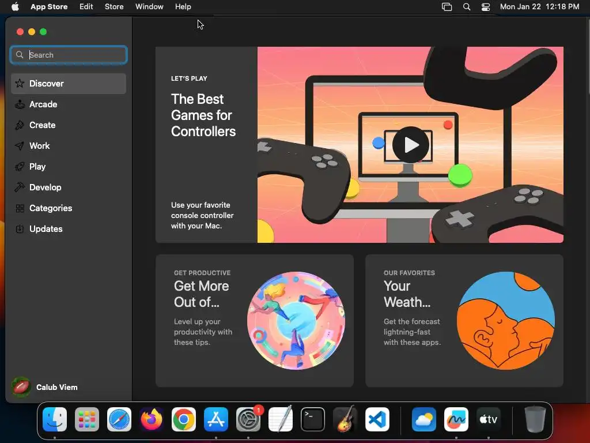Image resolution: width=590 pixels, height=443 pixels.
Task: Open the App Store menu in menu bar
Action: point(49,7)
